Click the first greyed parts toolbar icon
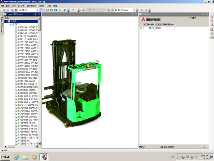 142,10
